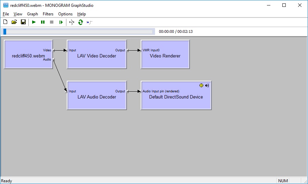Screen dimensions: 308x184
Task: Close the GraphStudio window
Action: tap(299, 5)
